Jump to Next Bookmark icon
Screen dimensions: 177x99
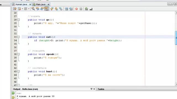pos(56,9)
